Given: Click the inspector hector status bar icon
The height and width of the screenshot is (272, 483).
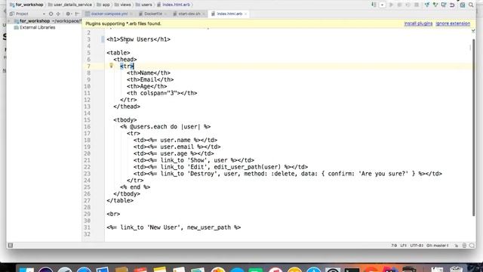Looking at the screenshot, I should (x=464, y=246).
